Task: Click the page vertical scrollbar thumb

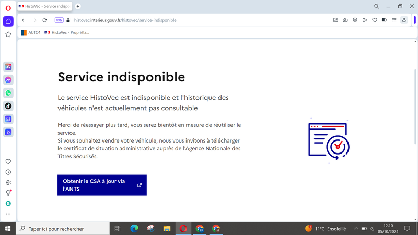Action: click(x=415, y=107)
